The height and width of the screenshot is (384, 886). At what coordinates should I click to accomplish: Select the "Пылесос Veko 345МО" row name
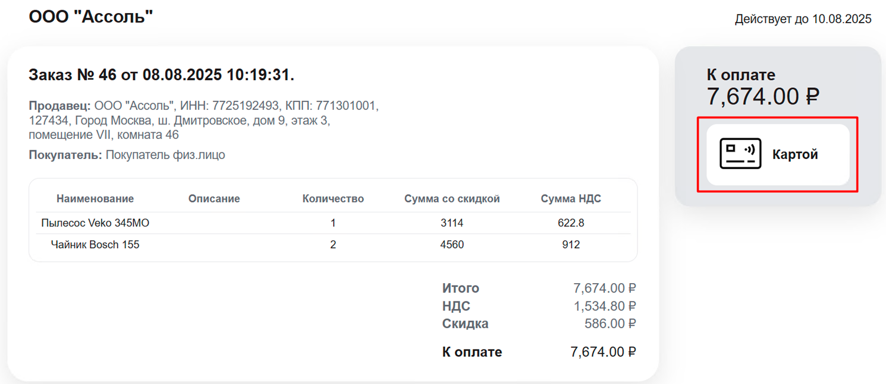pyautogui.click(x=95, y=223)
